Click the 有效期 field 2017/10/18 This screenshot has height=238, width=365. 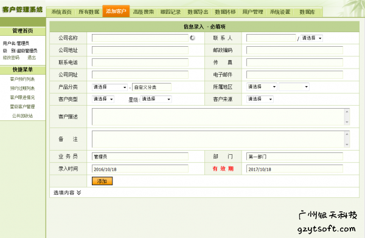click(294, 169)
